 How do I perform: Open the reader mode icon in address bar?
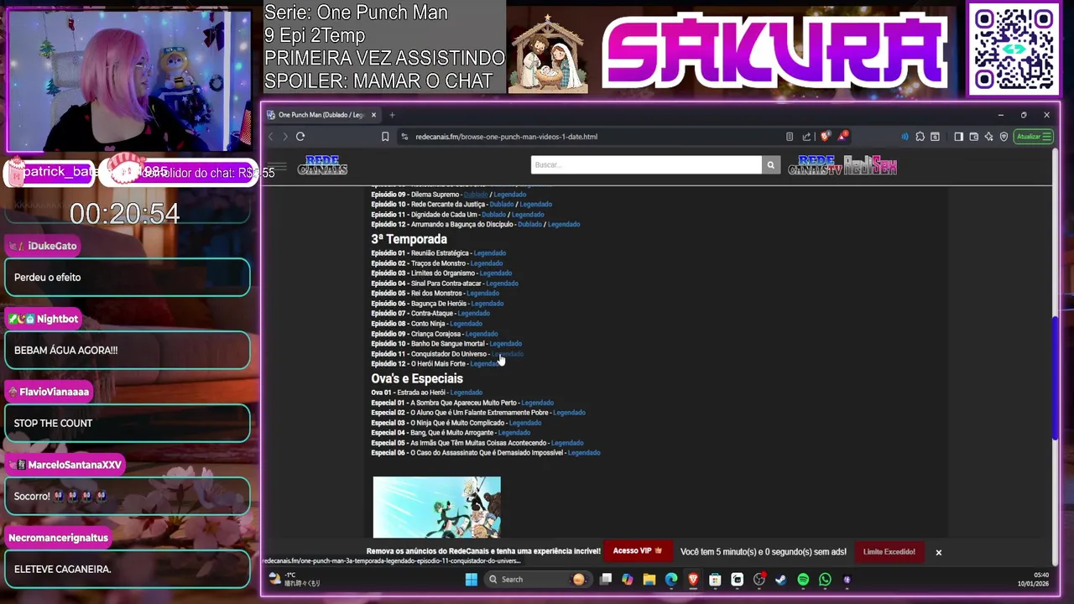[790, 137]
